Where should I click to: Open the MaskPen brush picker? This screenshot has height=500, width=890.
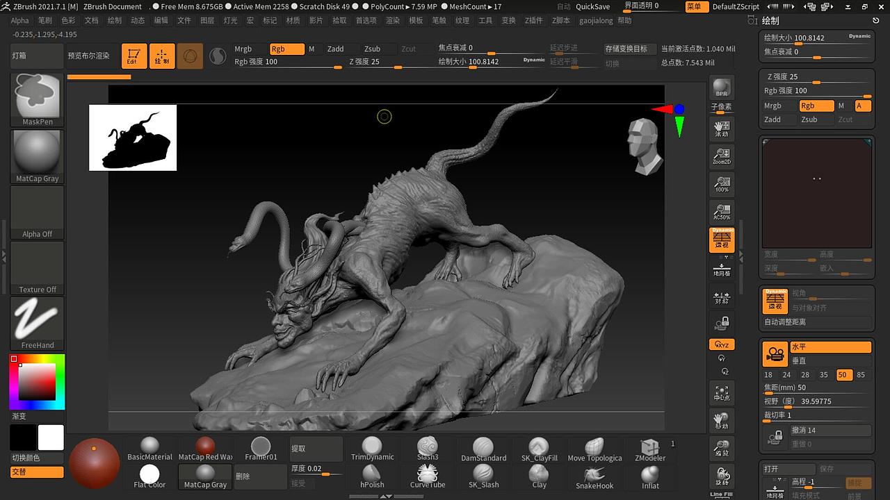point(38,100)
